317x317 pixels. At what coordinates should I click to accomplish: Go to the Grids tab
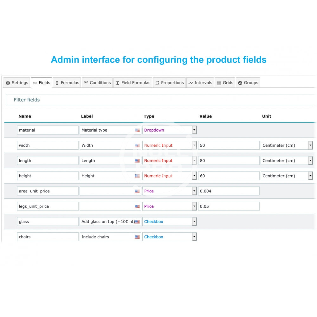225,83
